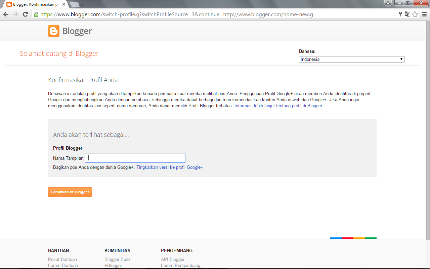Click the Google Translate icon in address bar
Viewport: 430px width, 269px height.
(407, 14)
